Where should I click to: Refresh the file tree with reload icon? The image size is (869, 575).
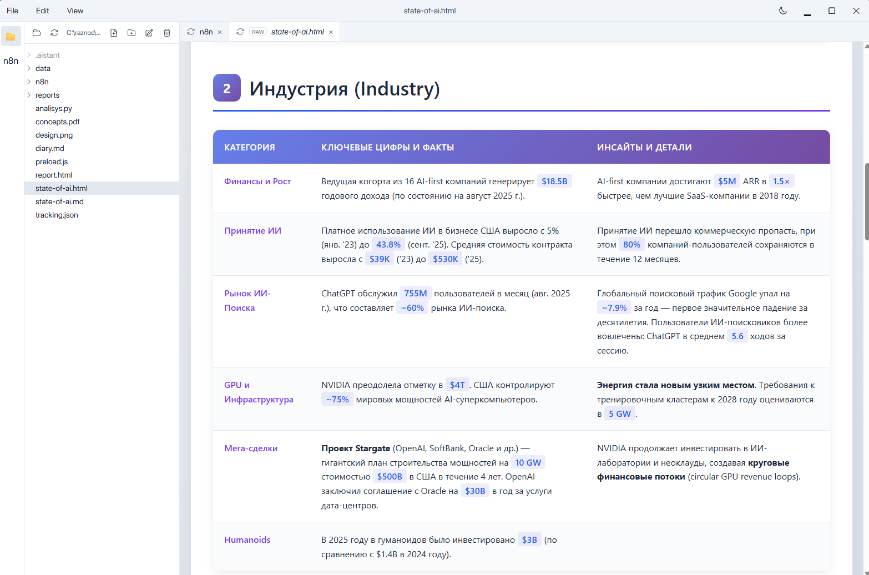click(x=54, y=33)
